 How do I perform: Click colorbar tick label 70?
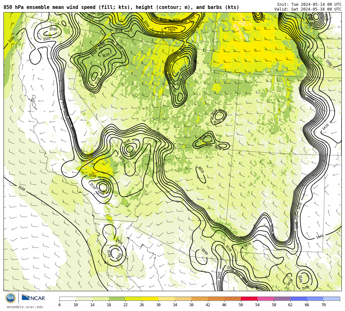pyautogui.click(x=323, y=305)
